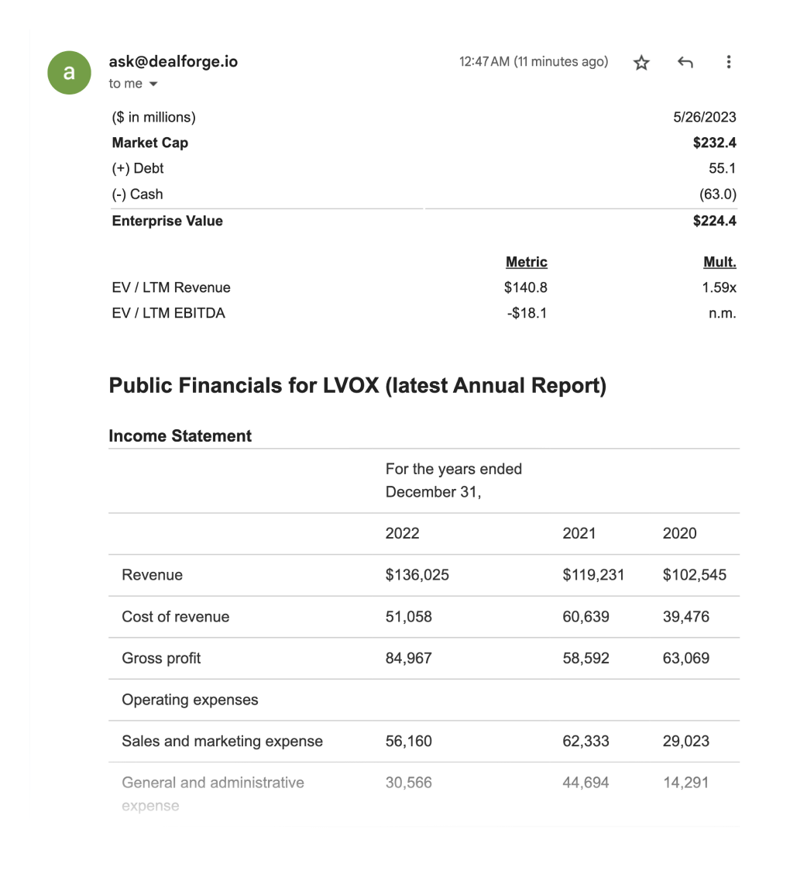Click the 60,639 cost of revenue value
790x895 pixels.
click(x=586, y=617)
